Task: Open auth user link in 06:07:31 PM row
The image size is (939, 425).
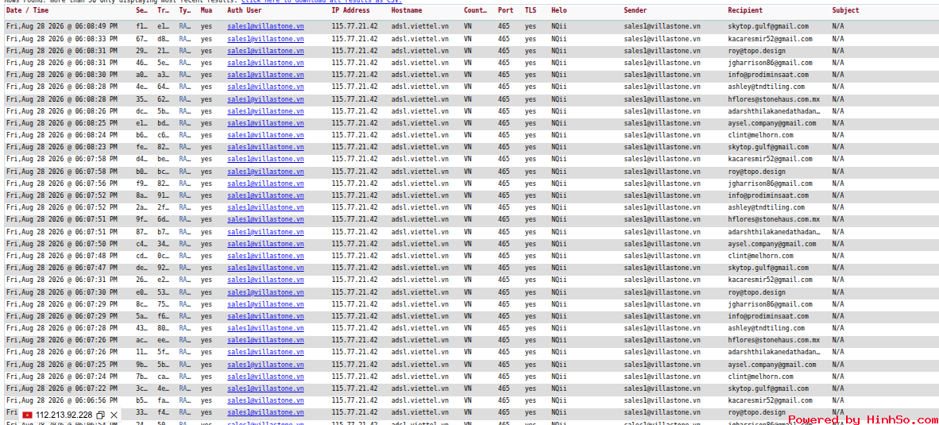Action: pyautogui.click(x=265, y=280)
